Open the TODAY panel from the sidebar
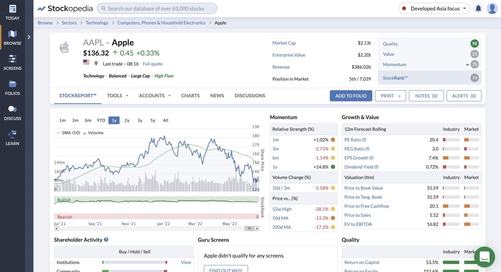Viewport: 501px width, 272px height. pyautogui.click(x=12, y=12)
